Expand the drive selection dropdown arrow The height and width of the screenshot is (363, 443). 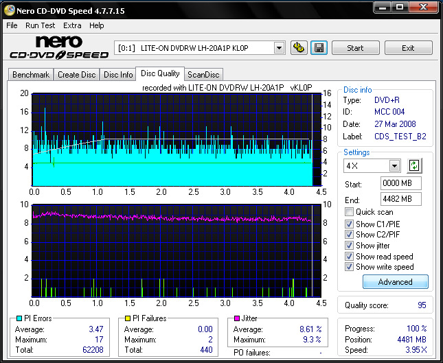[279, 48]
